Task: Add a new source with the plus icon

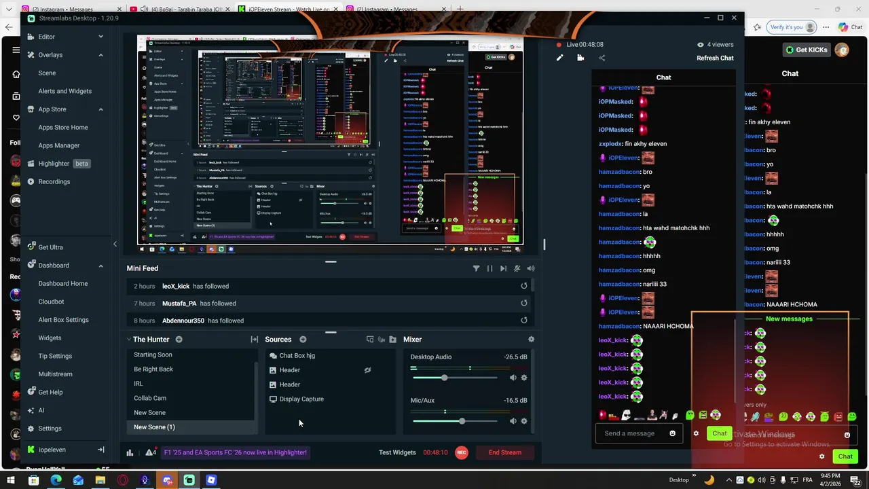Action: coord(303,340)
